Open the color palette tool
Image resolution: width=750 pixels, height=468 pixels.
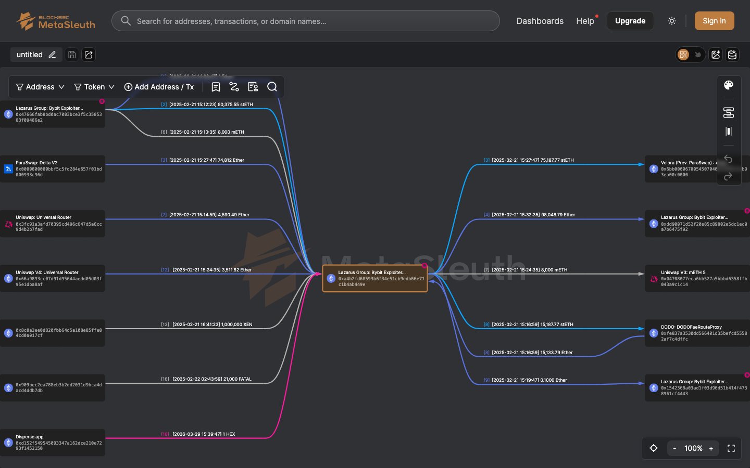[729, 85]
